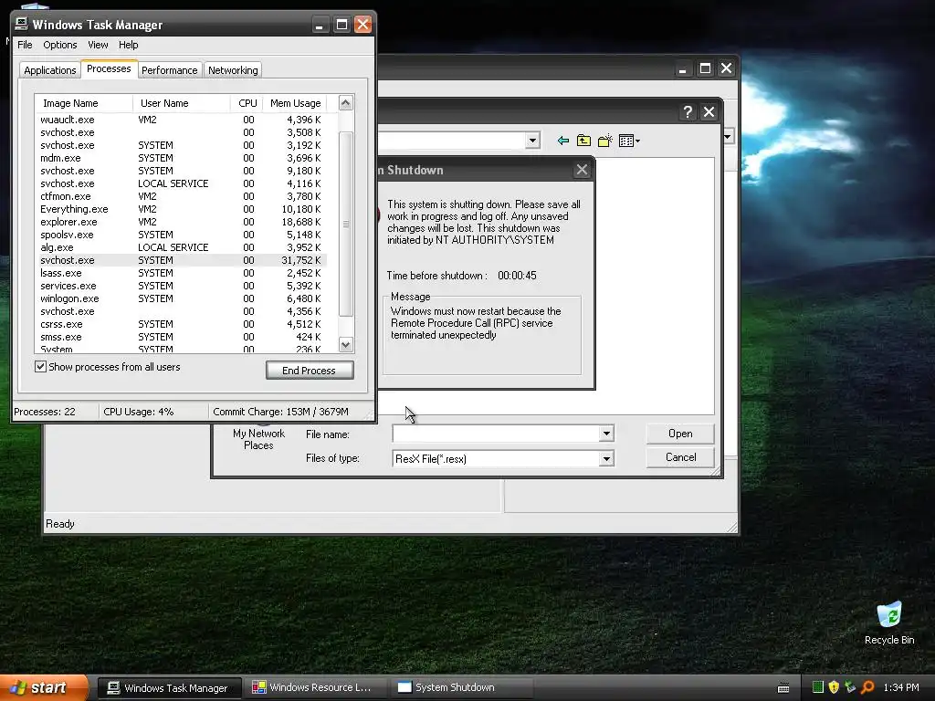Select the ctfmon.exe process row
935x701 pixels.
pos(181,196)
